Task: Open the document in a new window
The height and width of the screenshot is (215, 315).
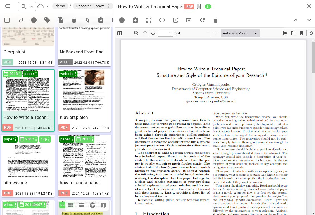Action: [x=189, y=20]
